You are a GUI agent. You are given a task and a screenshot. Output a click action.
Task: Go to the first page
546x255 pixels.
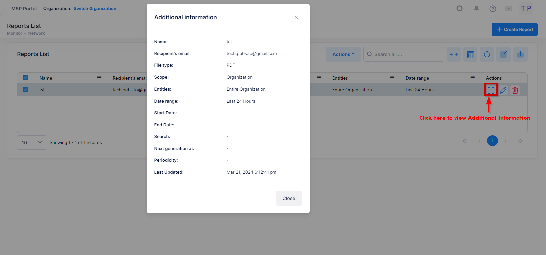click(465, 141)
